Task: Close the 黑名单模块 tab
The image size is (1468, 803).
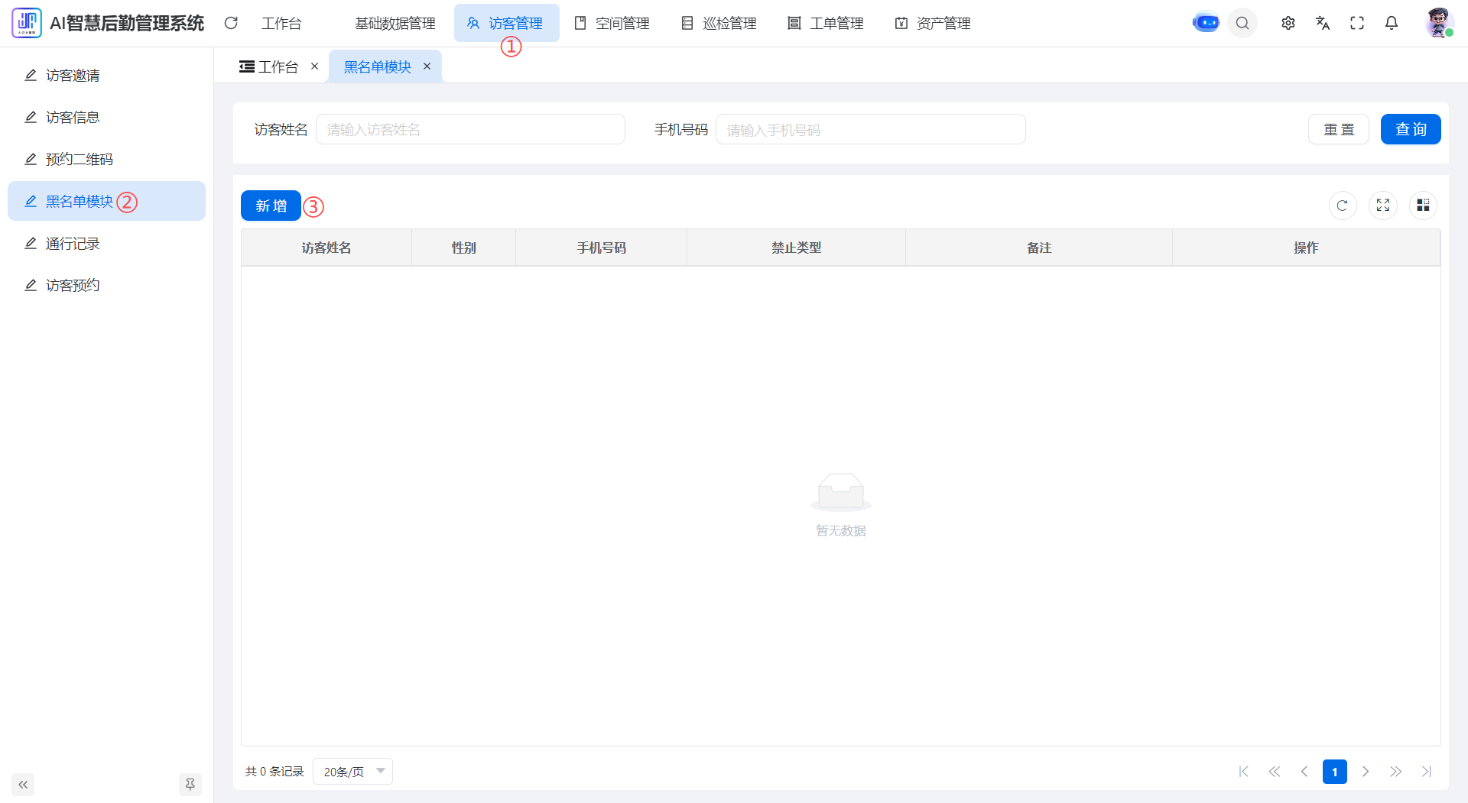Action: (x=427, y=66)
